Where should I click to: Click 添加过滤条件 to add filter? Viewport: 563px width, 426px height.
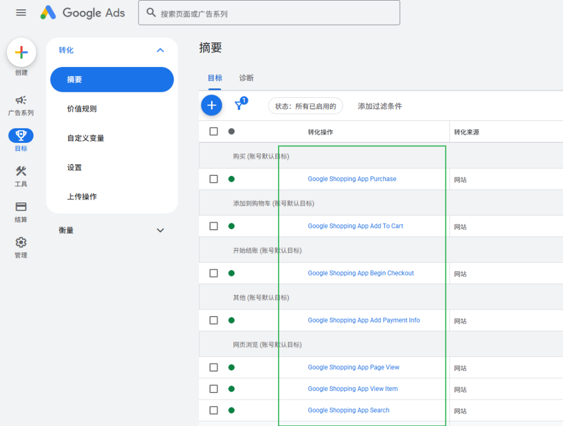[x=379, y=106]
